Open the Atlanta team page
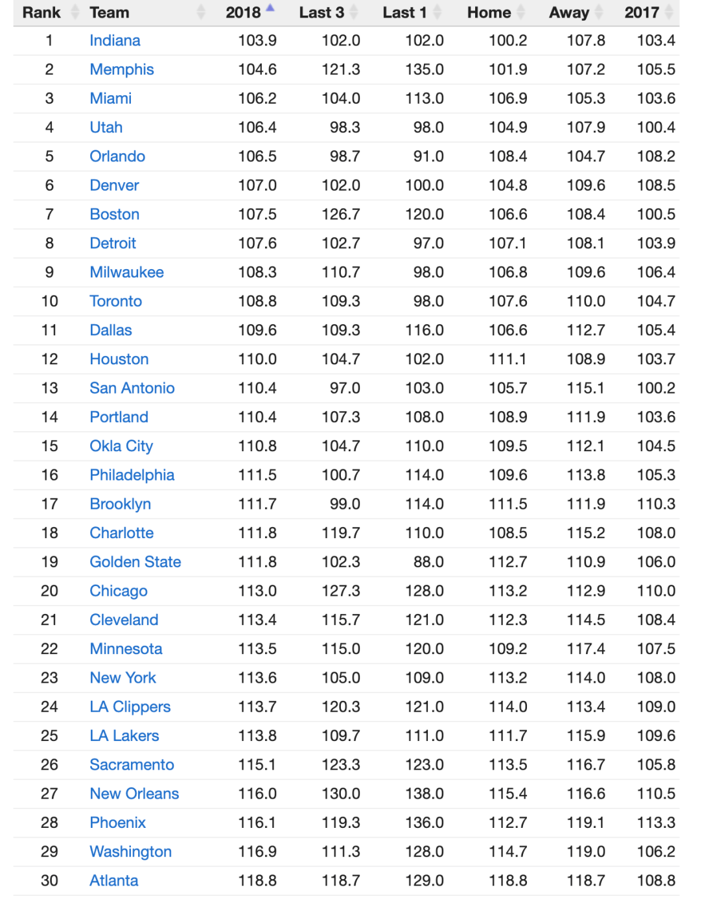This screenshot has height=907, width=713. [x=114, y=880]
